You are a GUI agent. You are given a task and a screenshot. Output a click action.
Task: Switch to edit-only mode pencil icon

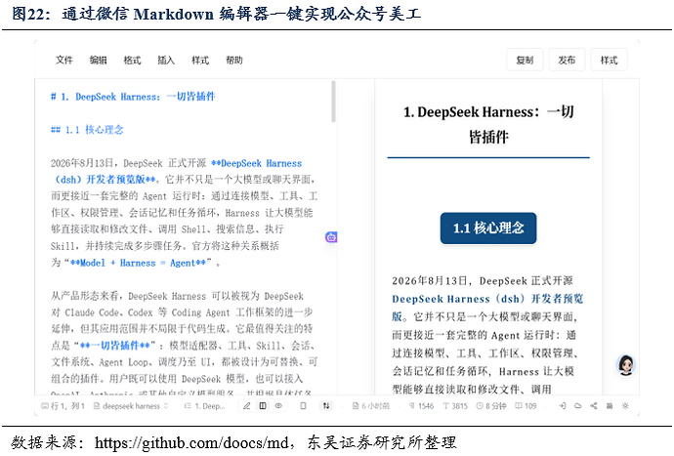click(247, 406)
